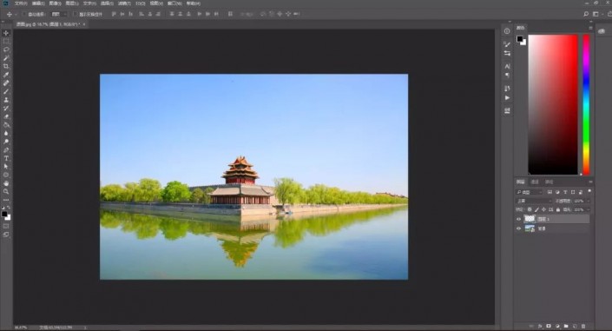Viewport: 612px width, 331px height.
Task: Switch to the Paths (路径) tab
Action: click(x=549, y=182)
